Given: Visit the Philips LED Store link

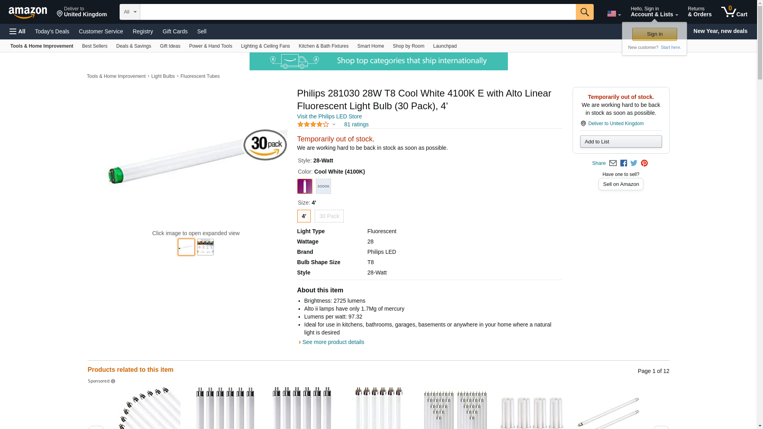Looking at the screenshot, I should click(329, 116).
